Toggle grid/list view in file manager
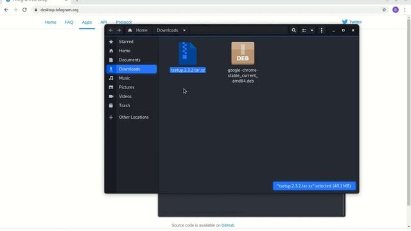Screen dimensions: 411x231 click(304, 30)
